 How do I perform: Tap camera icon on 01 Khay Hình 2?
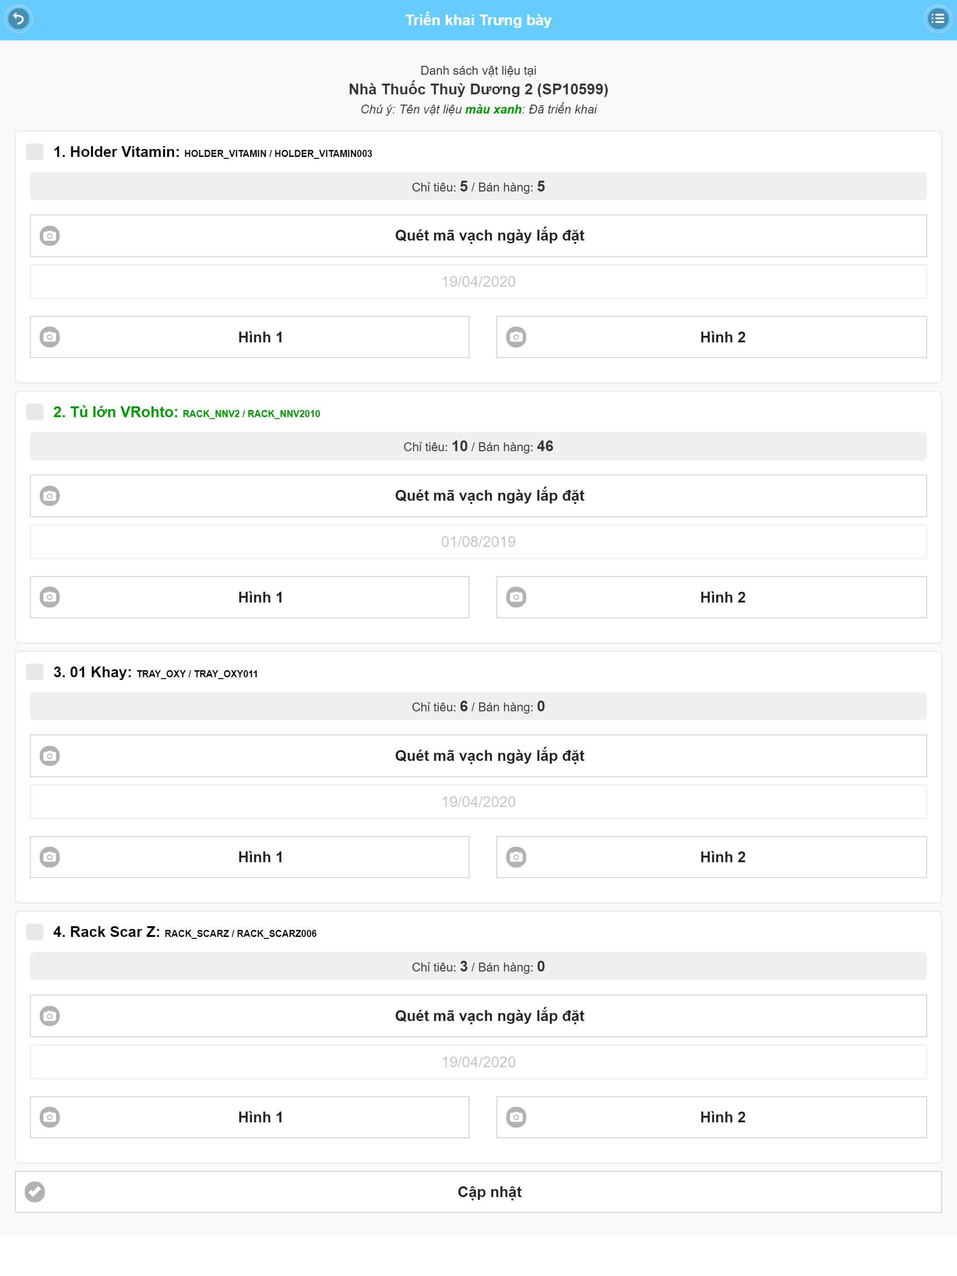[x=516, y=857]
